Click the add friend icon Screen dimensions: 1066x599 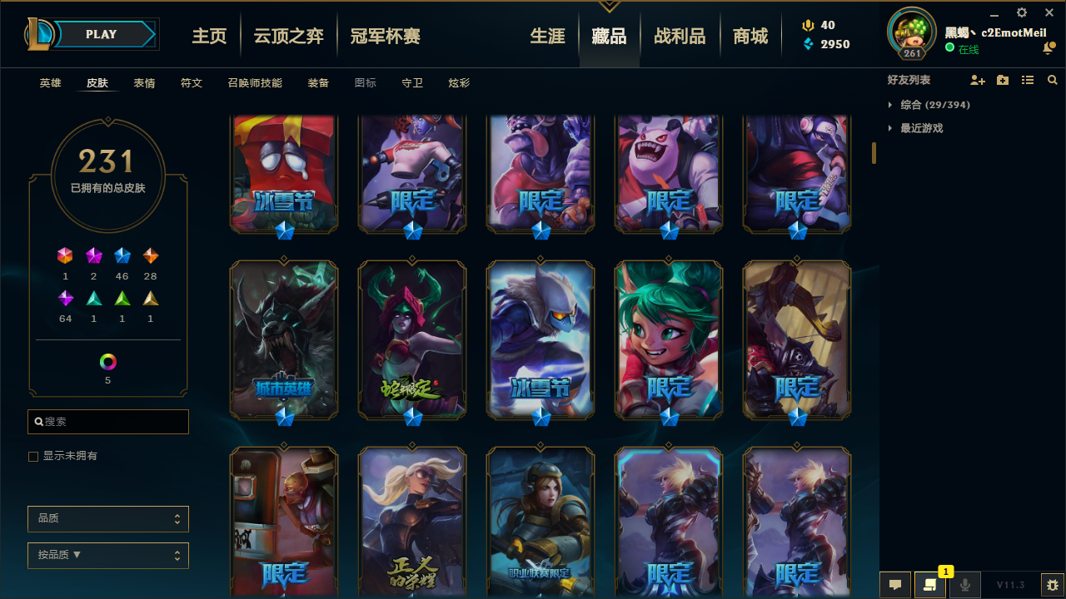978,80
